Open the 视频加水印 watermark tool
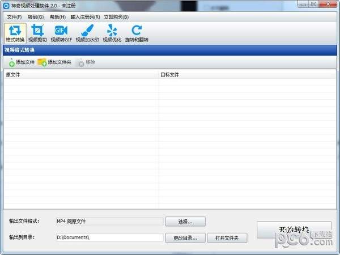Viewport: 340px width, 255px height. pyautogui.click(x=87, y=33)
